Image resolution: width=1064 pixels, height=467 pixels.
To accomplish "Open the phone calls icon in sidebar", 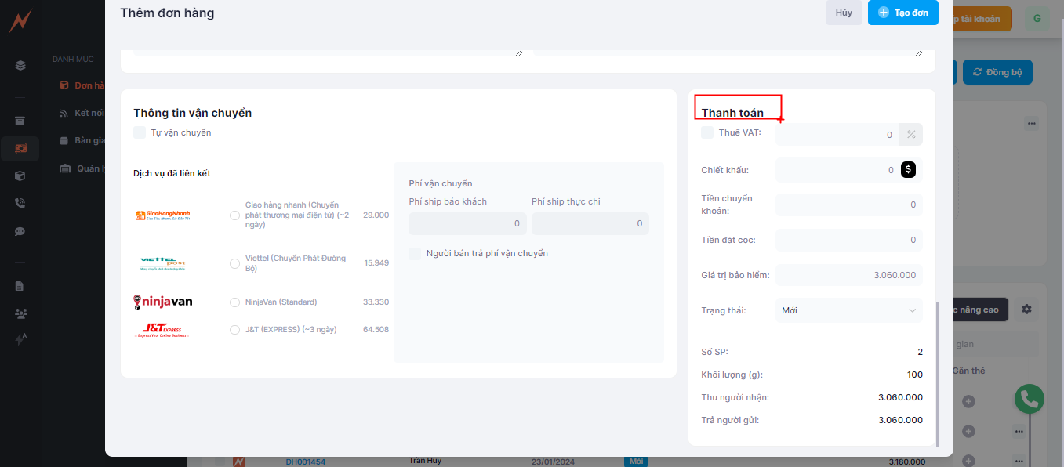I will [x=20, y=203].
